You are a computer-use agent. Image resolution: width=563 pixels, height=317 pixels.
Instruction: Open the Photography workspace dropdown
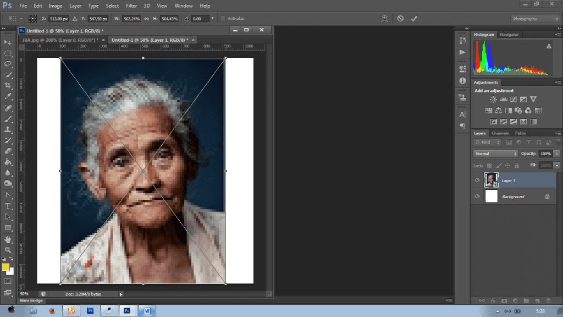click(535, 19)
